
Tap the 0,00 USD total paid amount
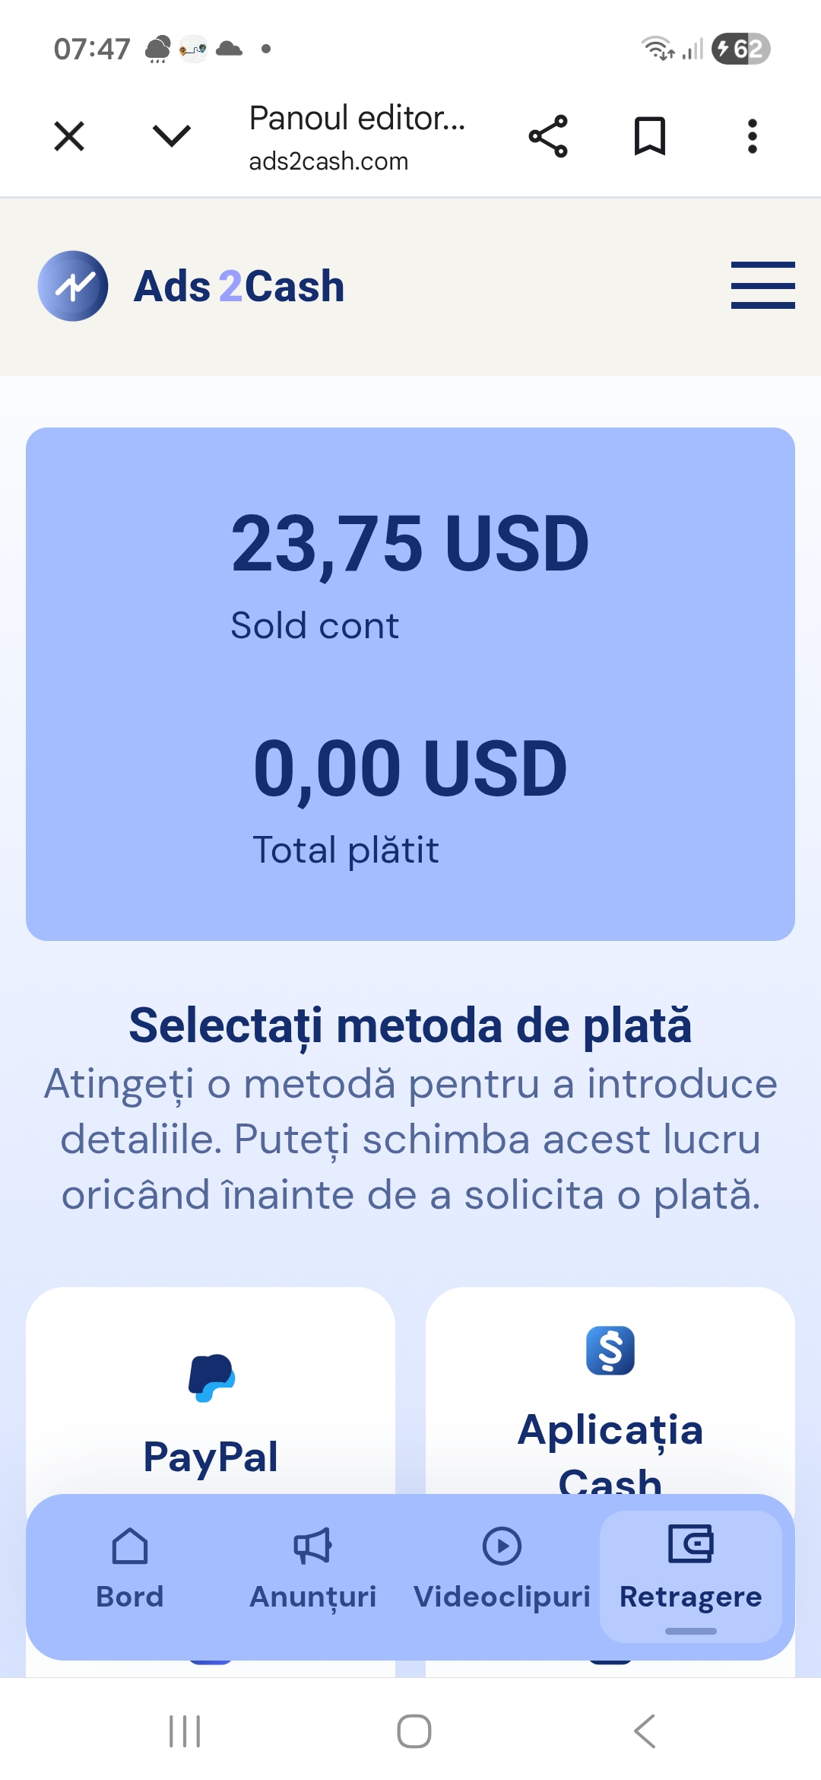click(x=410, y=768)
